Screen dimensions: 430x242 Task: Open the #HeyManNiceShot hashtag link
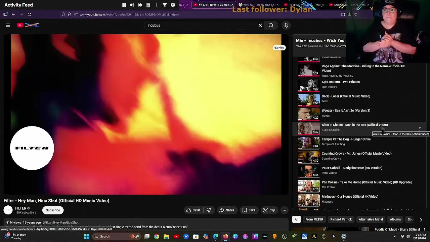coord(66,223)
